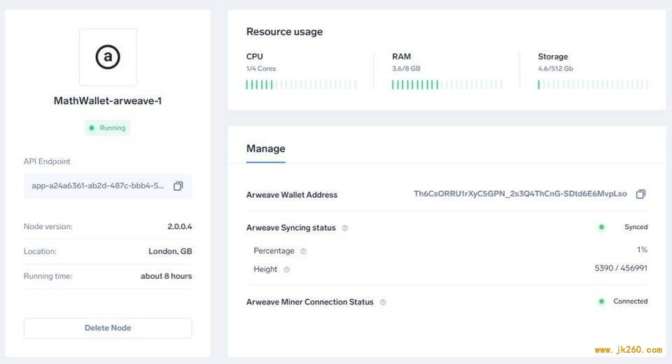The height and width of the screenshot is (364, 672).
Task: Click node version value 2.0.0.4
Action: [x=180, y=226]
